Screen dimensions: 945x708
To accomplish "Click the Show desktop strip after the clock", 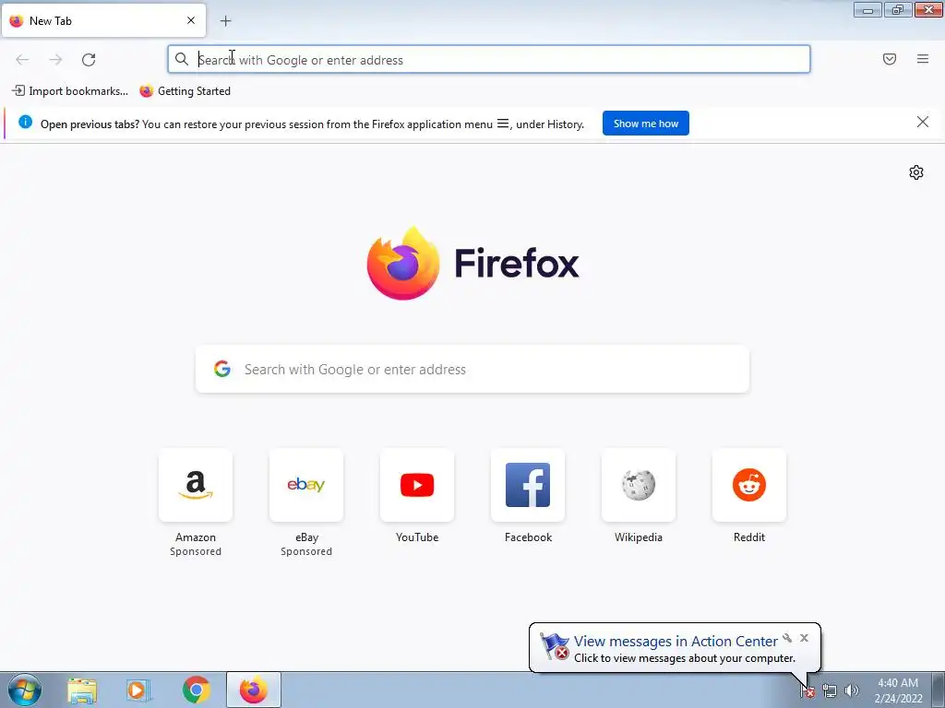I will point(939,690).
